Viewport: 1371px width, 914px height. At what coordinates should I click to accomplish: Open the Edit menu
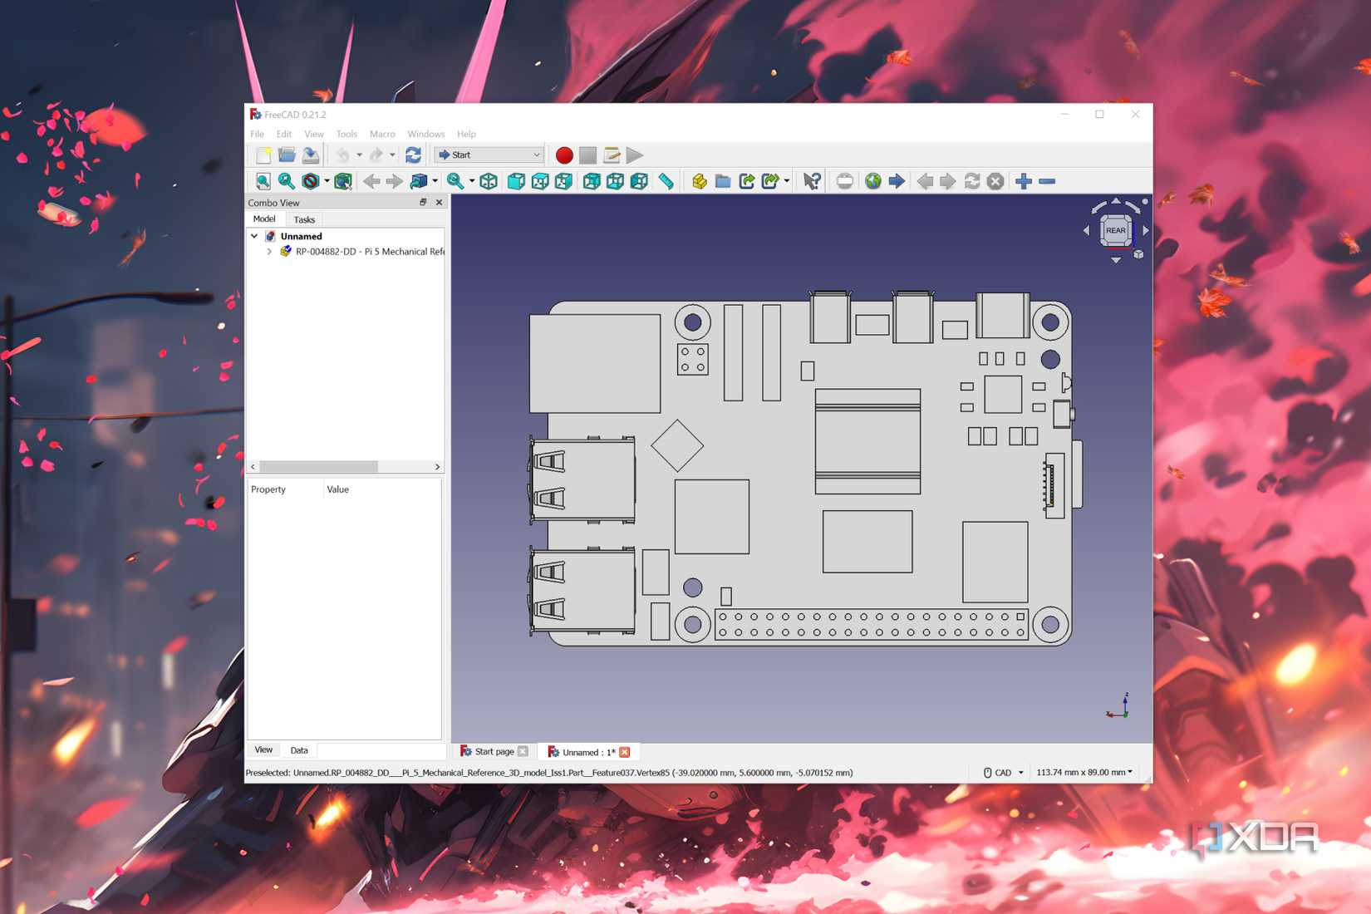click(284, 134)
